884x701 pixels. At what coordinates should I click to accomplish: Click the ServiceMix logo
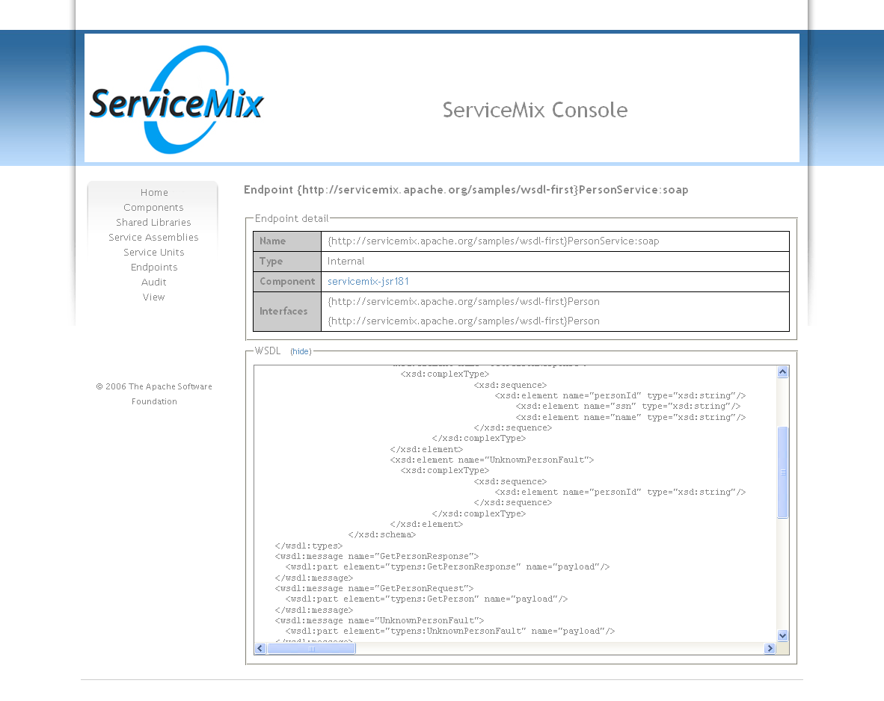coord(176,99)
